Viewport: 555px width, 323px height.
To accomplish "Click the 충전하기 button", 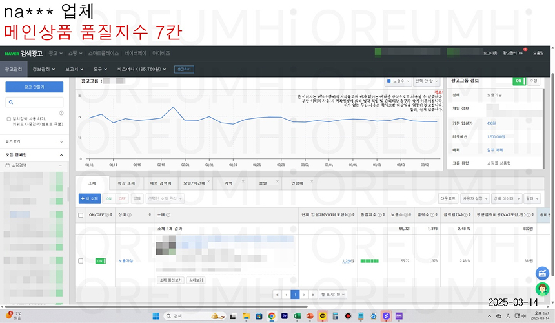I will 184,69.
